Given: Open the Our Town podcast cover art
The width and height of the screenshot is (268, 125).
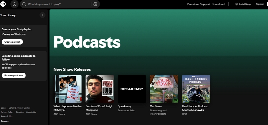Looking at the screenshot, I should pos(164,89).
